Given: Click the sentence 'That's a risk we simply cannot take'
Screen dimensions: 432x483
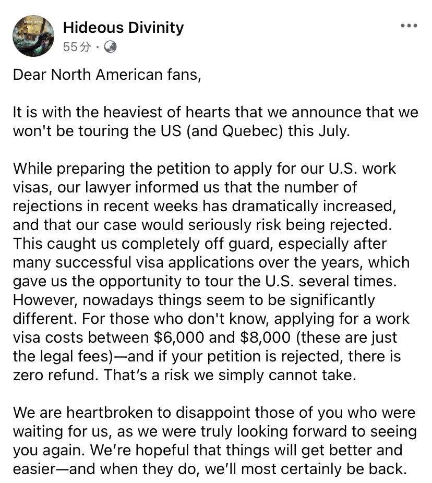Looking at the screenshot, I should click(230, 375).
